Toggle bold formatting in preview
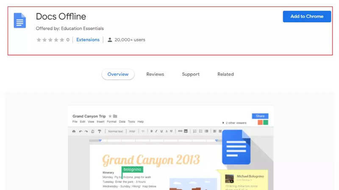 pyautogui.click(x=152, y=131)
